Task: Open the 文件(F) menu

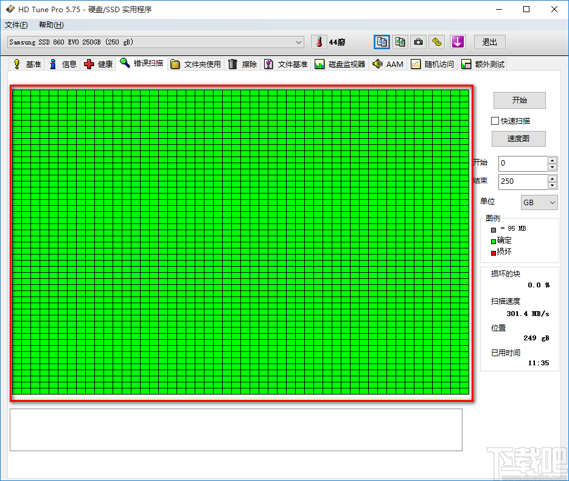Action: coord(16,25)
